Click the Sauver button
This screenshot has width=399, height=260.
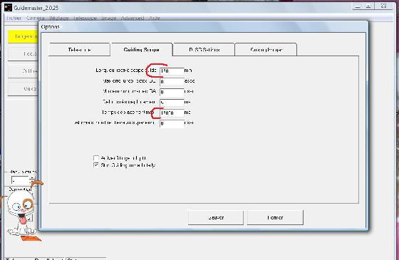216,217
